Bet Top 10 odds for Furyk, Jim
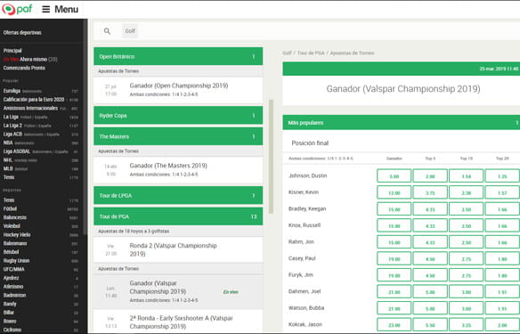The height and width of the screenshot is (334, 520). pos(467,275)
